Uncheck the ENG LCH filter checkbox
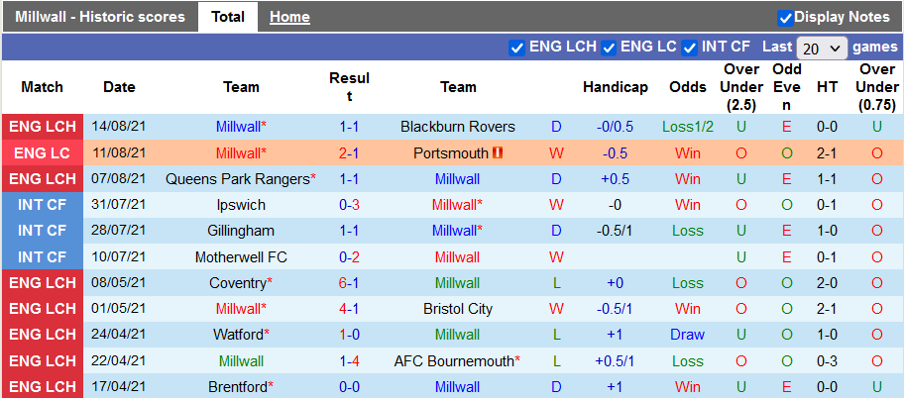Image resolution: width=904 pixels, height=398 pixels. pos(516,48)
